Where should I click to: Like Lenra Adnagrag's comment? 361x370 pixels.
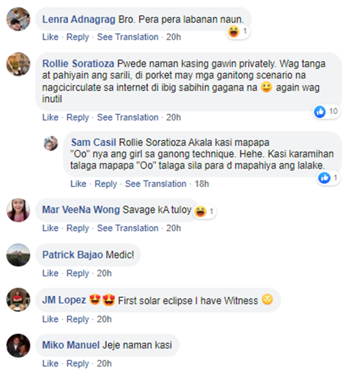click(x=50, y=37)
